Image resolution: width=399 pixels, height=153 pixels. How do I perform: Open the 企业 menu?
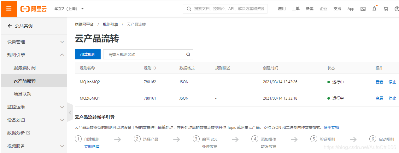click(323, 9)
